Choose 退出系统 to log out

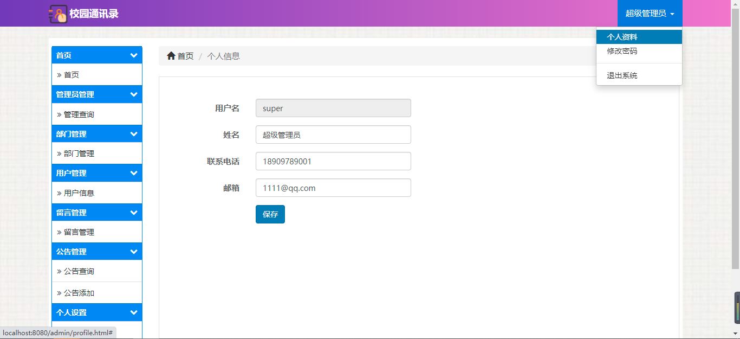[639, 75]
